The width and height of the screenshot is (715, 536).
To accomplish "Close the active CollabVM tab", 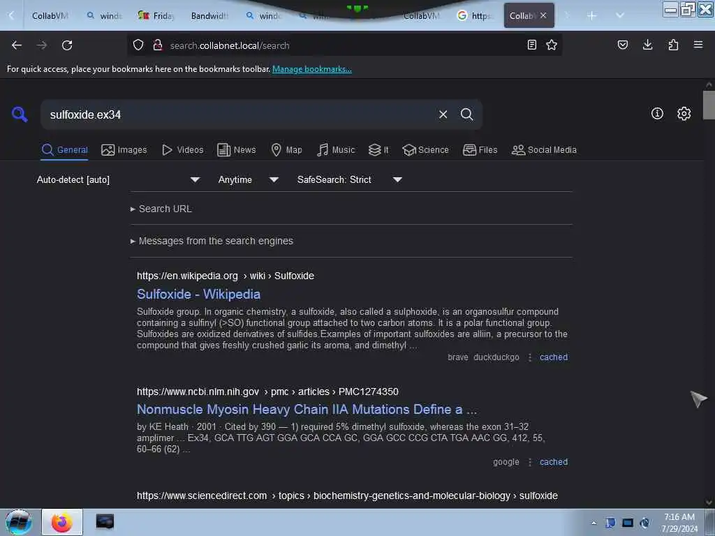I will point(543,15).
